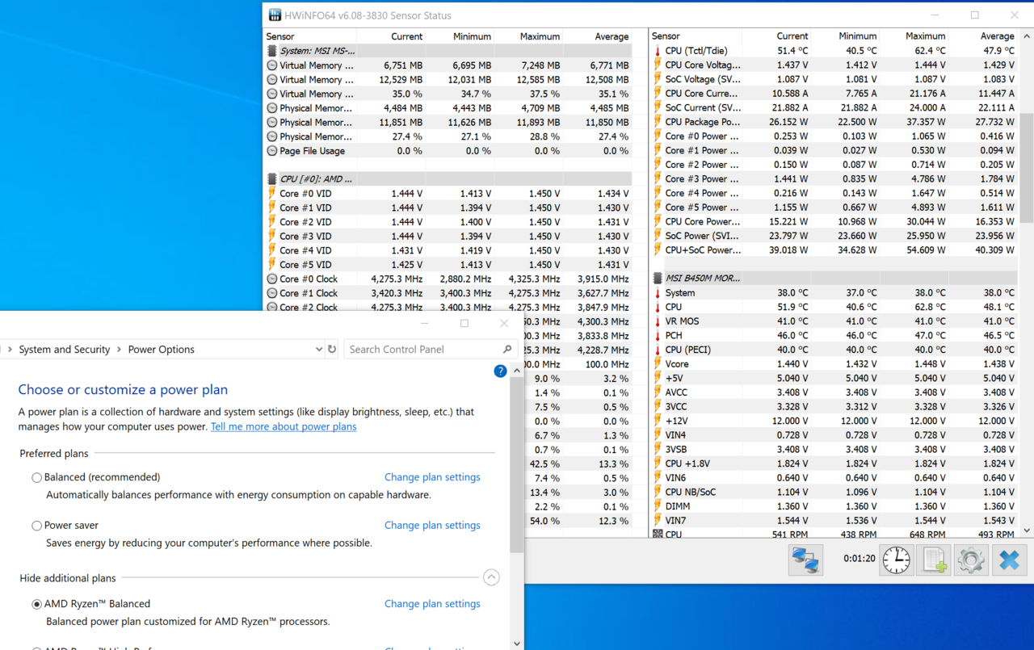
Task: Select the Core #4 VID row
Action: point(448,250)
